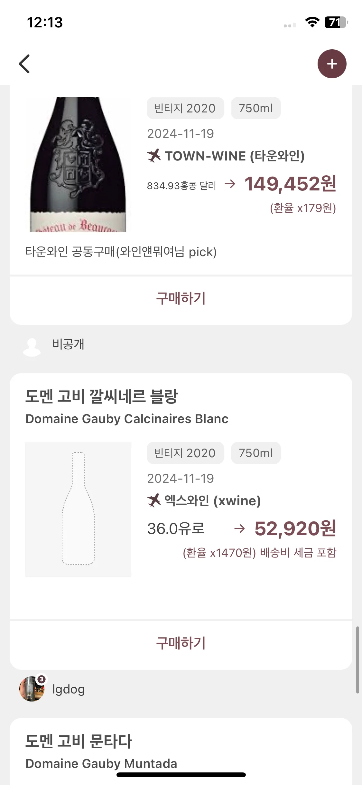This screenshot has width=362, height=785.
Task: Select the 빈티지 2020 tag on the Gauby Calcinaires card
Action: (185, 453)
